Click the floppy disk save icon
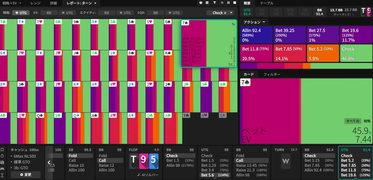The width and height of the screenshot is (373, 180). tap(2, 163)
